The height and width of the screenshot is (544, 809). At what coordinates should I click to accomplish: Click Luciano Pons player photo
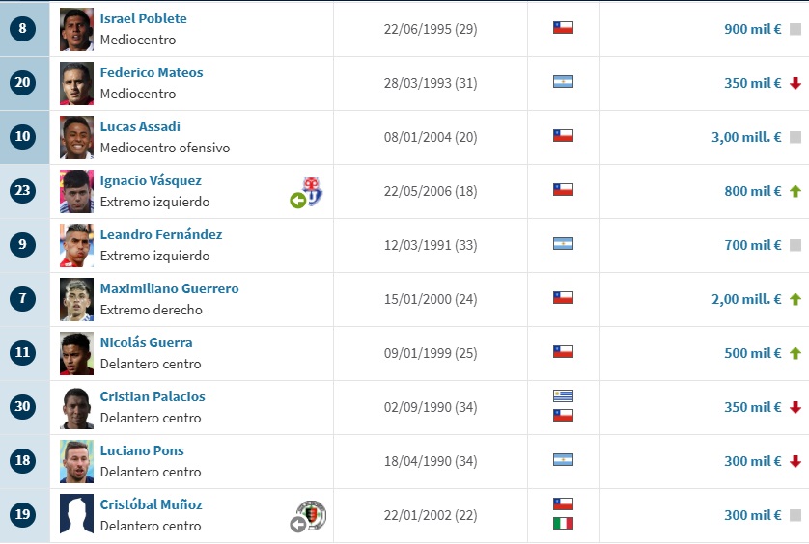(x=76, y=461)
